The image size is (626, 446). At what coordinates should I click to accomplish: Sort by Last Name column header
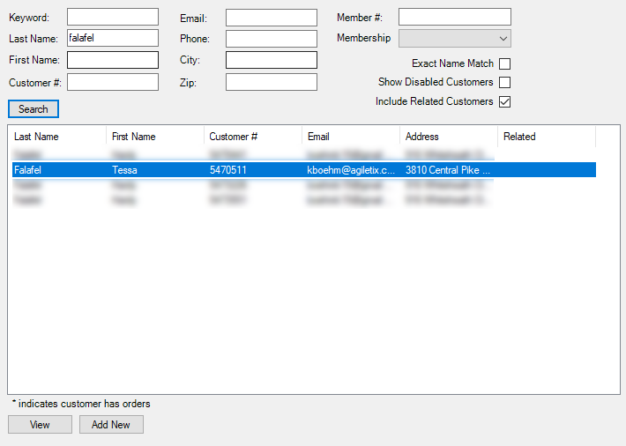tap(56, 137)
